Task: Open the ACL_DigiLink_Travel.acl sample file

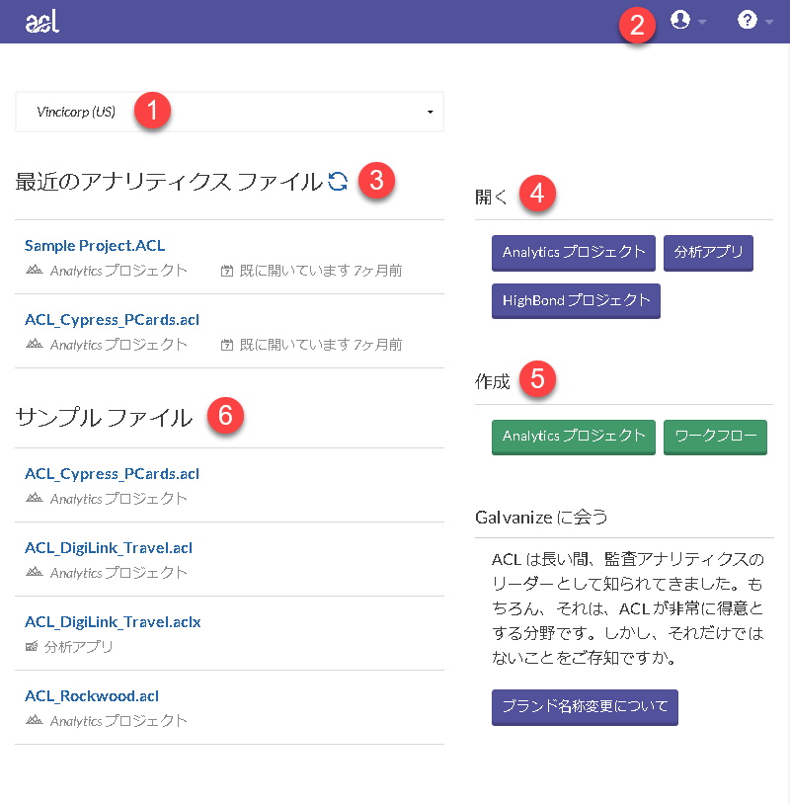Action: pos(109,547)
